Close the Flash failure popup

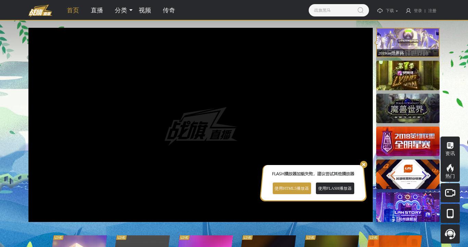click(364, 165)
